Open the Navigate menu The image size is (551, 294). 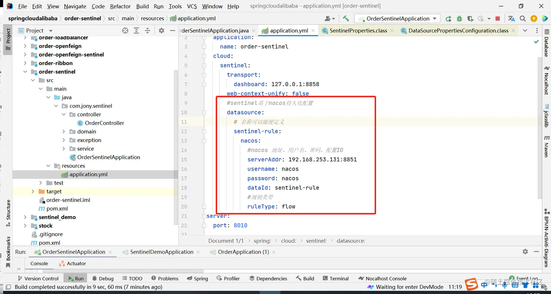[x=75, y=6]
